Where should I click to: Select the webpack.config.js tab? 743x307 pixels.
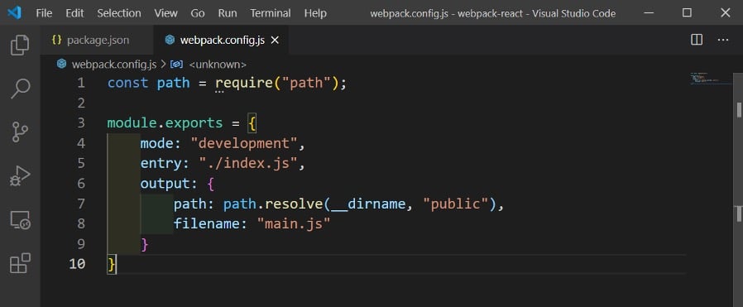[221, 41]
